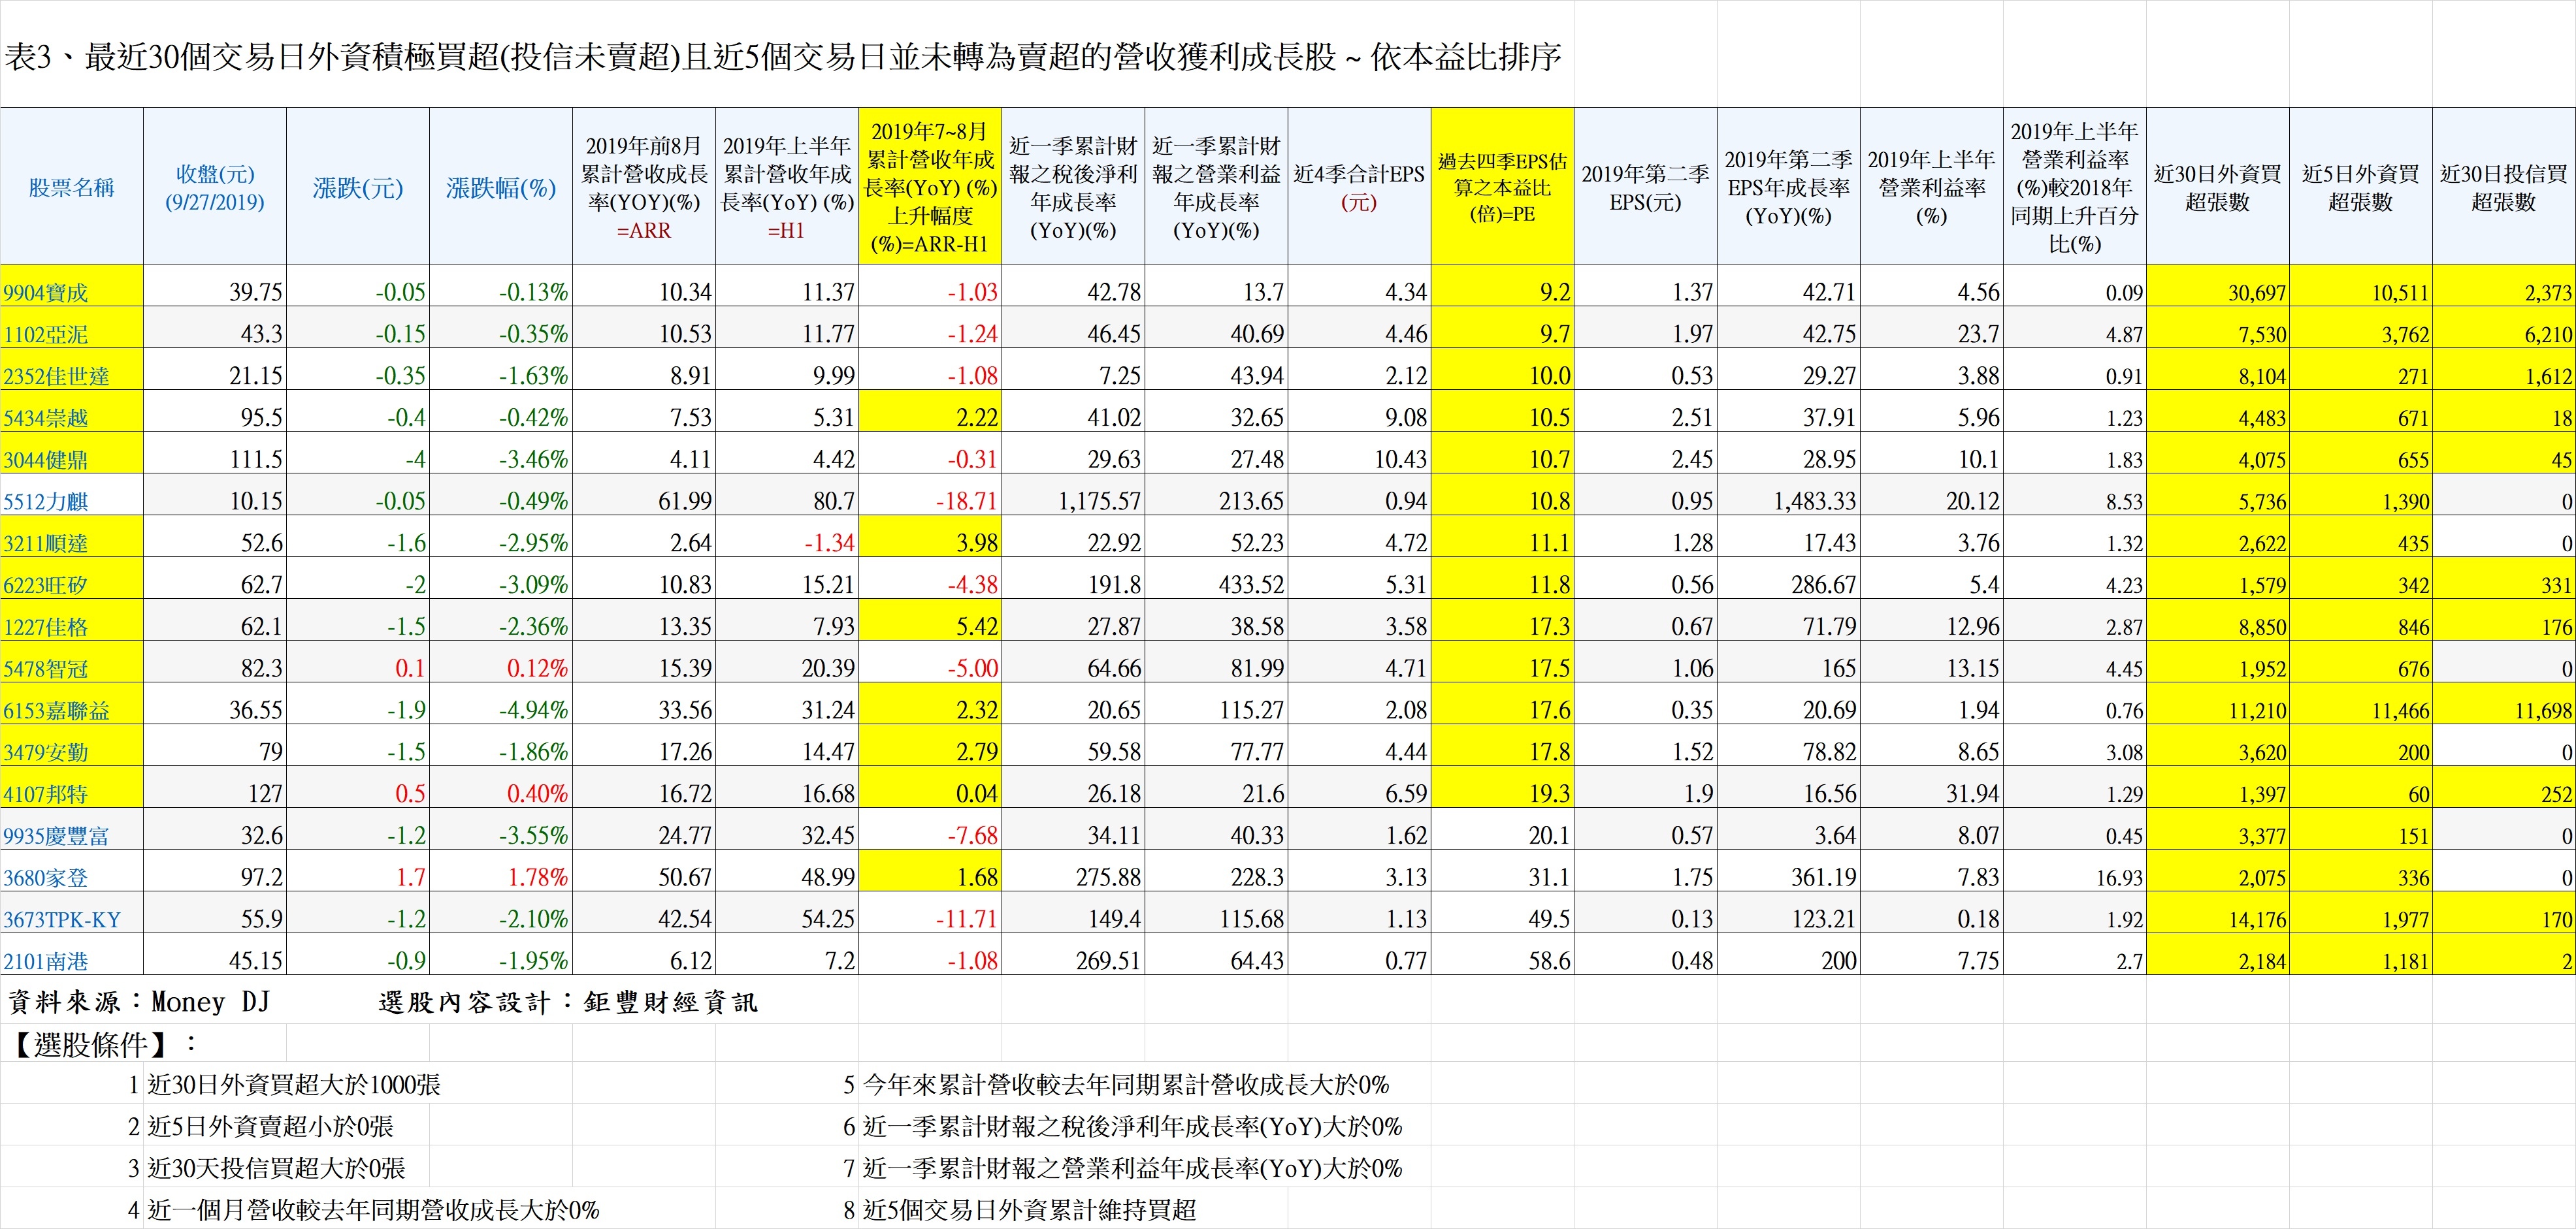Screen dimensions: 2576x1229
Task: Click condition 6 稅後淨利年成長率 text
Action: 1132,1127
